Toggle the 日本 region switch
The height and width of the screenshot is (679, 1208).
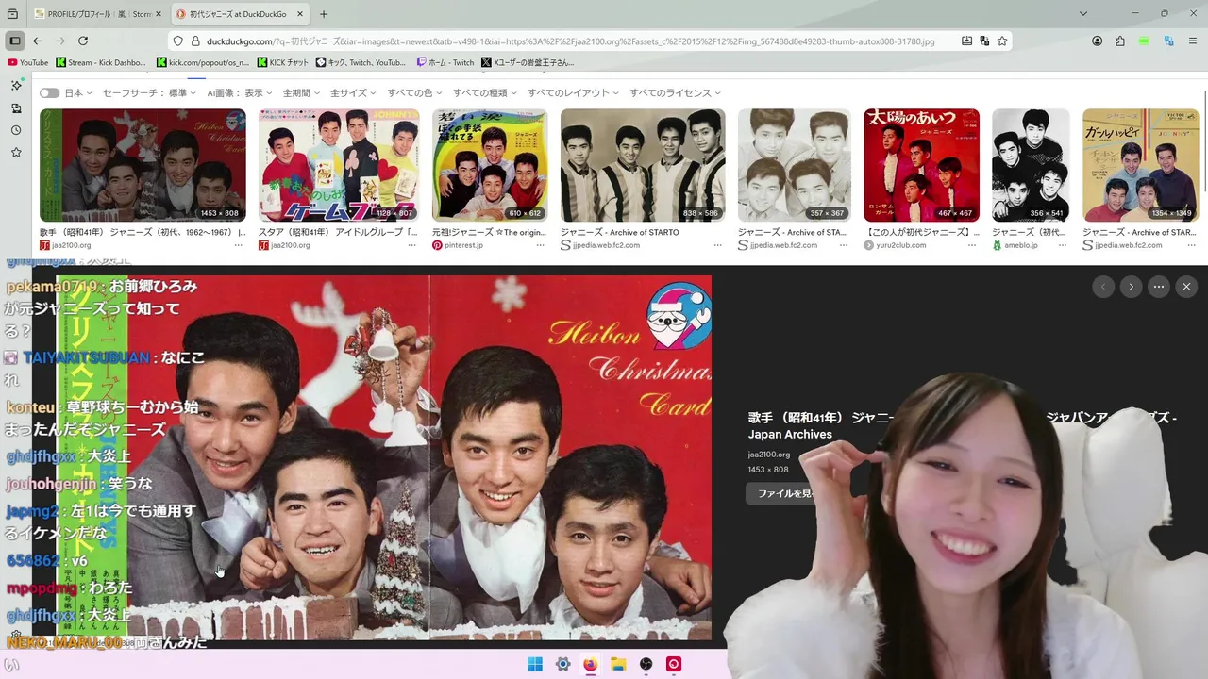coord(49,92)
